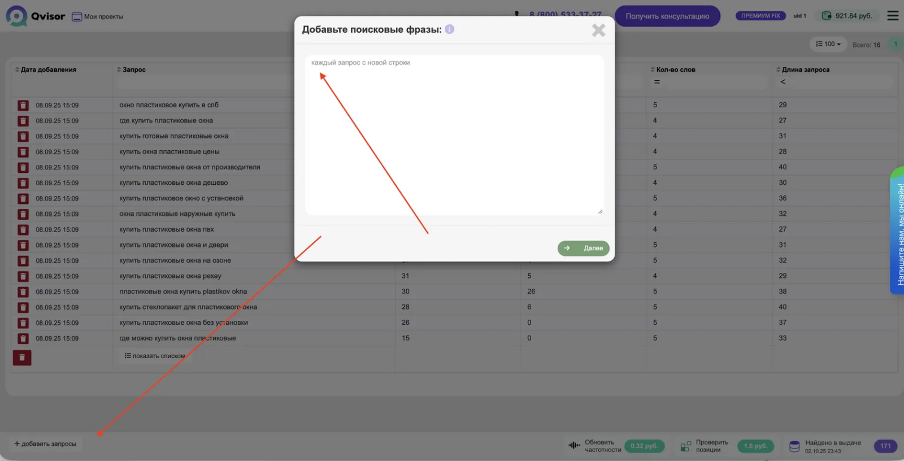Click the Найдено в выдаче database icon
Screen dimensions: 904x461
pyautogui.click(x=794, y=446)
